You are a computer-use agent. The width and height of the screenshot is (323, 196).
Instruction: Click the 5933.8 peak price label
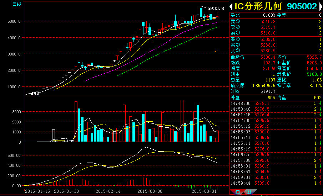pyautogui.click(x=216, y=9)
